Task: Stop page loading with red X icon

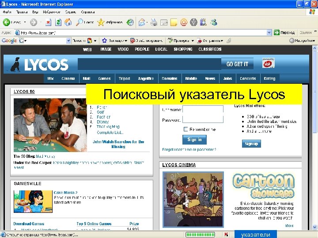Action: click(48, 22)
